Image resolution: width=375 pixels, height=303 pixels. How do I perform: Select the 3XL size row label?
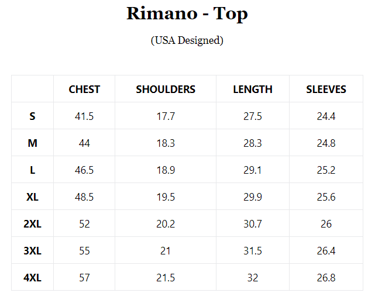(32, 251)
